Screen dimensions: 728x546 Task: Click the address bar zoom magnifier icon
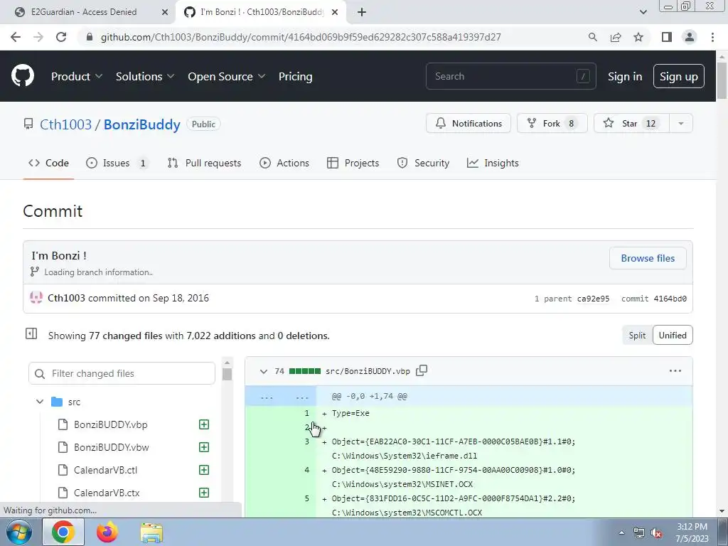tap(592, 37)
